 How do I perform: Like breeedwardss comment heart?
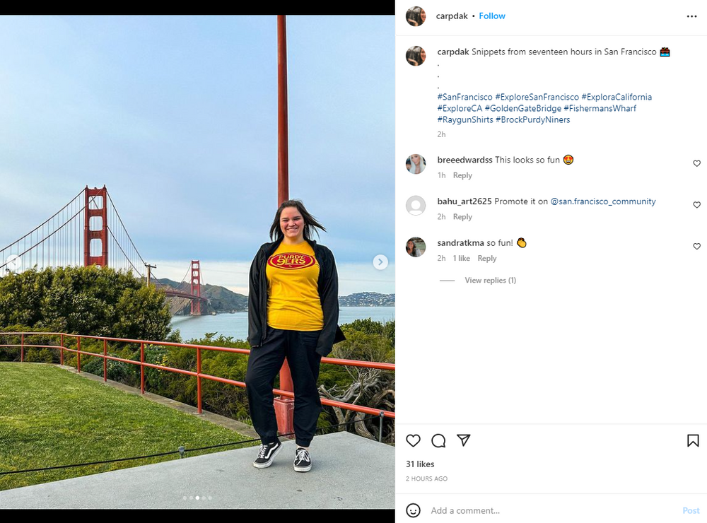coord(696,163)
